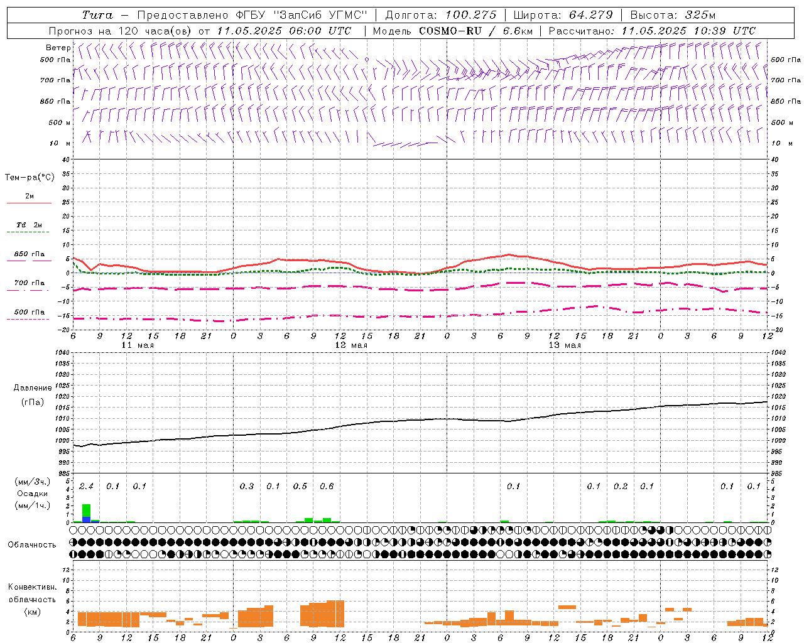
Task: Click the "Облачность" cloud cover label
Action: click(x=31, y=544)
